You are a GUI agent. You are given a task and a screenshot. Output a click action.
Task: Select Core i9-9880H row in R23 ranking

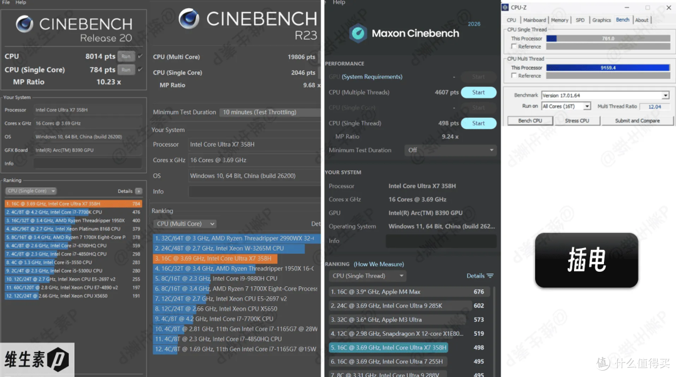(x=237, y=279)
